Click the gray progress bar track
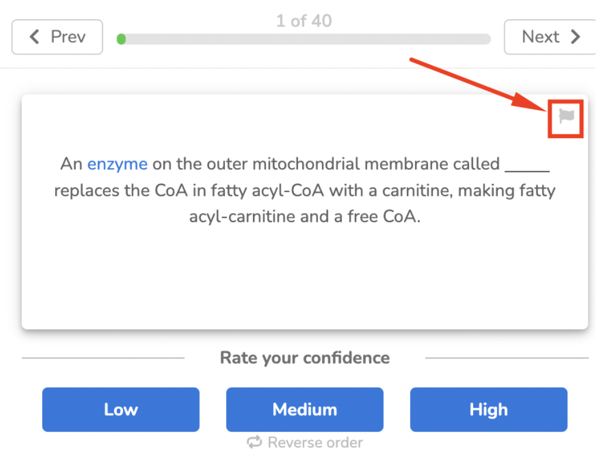Image resolution: width=616 pixels, height=458 pixels. click(x=304, y=39)
